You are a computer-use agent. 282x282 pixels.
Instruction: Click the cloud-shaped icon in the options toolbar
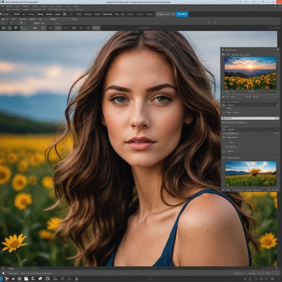coord(10,28)
